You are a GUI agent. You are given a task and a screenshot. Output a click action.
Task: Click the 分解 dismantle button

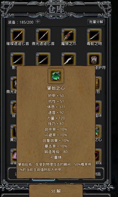(x=56, y=191)
